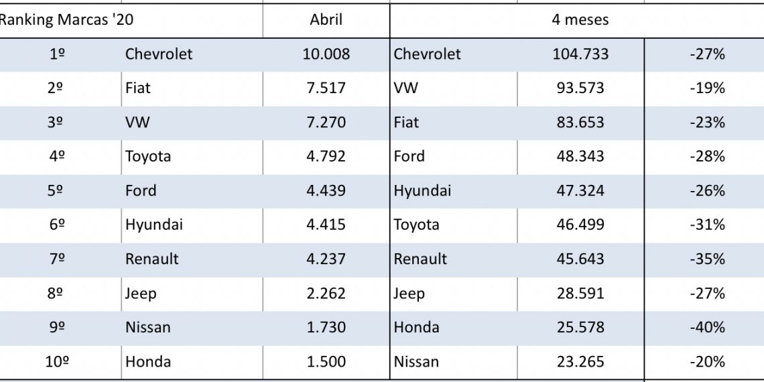764x382 pixels.
Task: Click the 93.573 cell for VW
Action: (x=580, y=88)
